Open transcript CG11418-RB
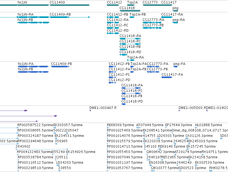 tap(123, 50)
